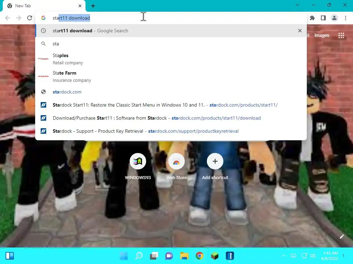Choose the start11 download Google Search suggestion
The height and width of the screenshot is (264, 353).
[171, 31]
